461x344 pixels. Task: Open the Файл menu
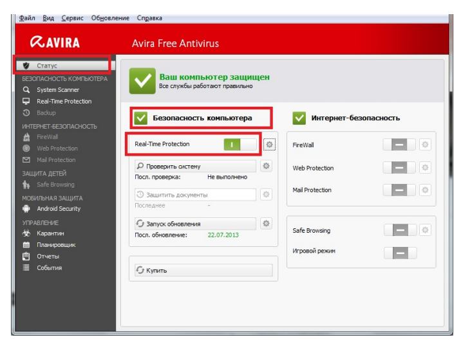coord(27,18)
